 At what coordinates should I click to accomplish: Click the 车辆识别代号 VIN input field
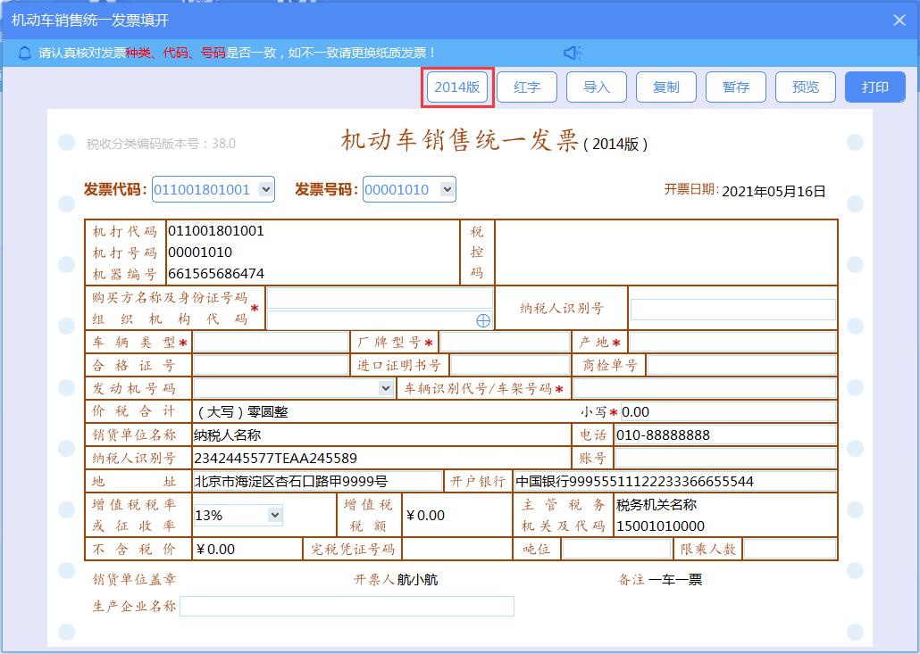point(706,387)
